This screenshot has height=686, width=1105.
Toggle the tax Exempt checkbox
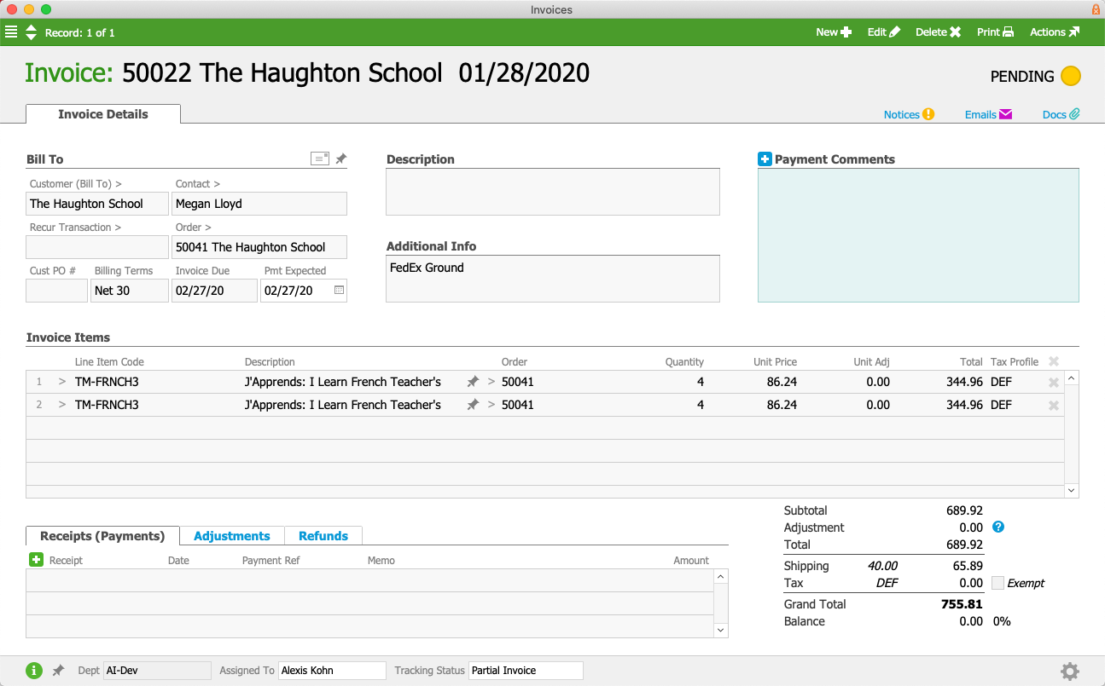pos(998,583)
